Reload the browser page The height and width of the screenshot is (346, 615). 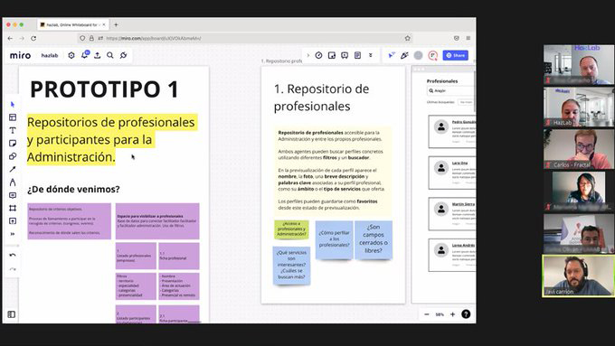33,39
